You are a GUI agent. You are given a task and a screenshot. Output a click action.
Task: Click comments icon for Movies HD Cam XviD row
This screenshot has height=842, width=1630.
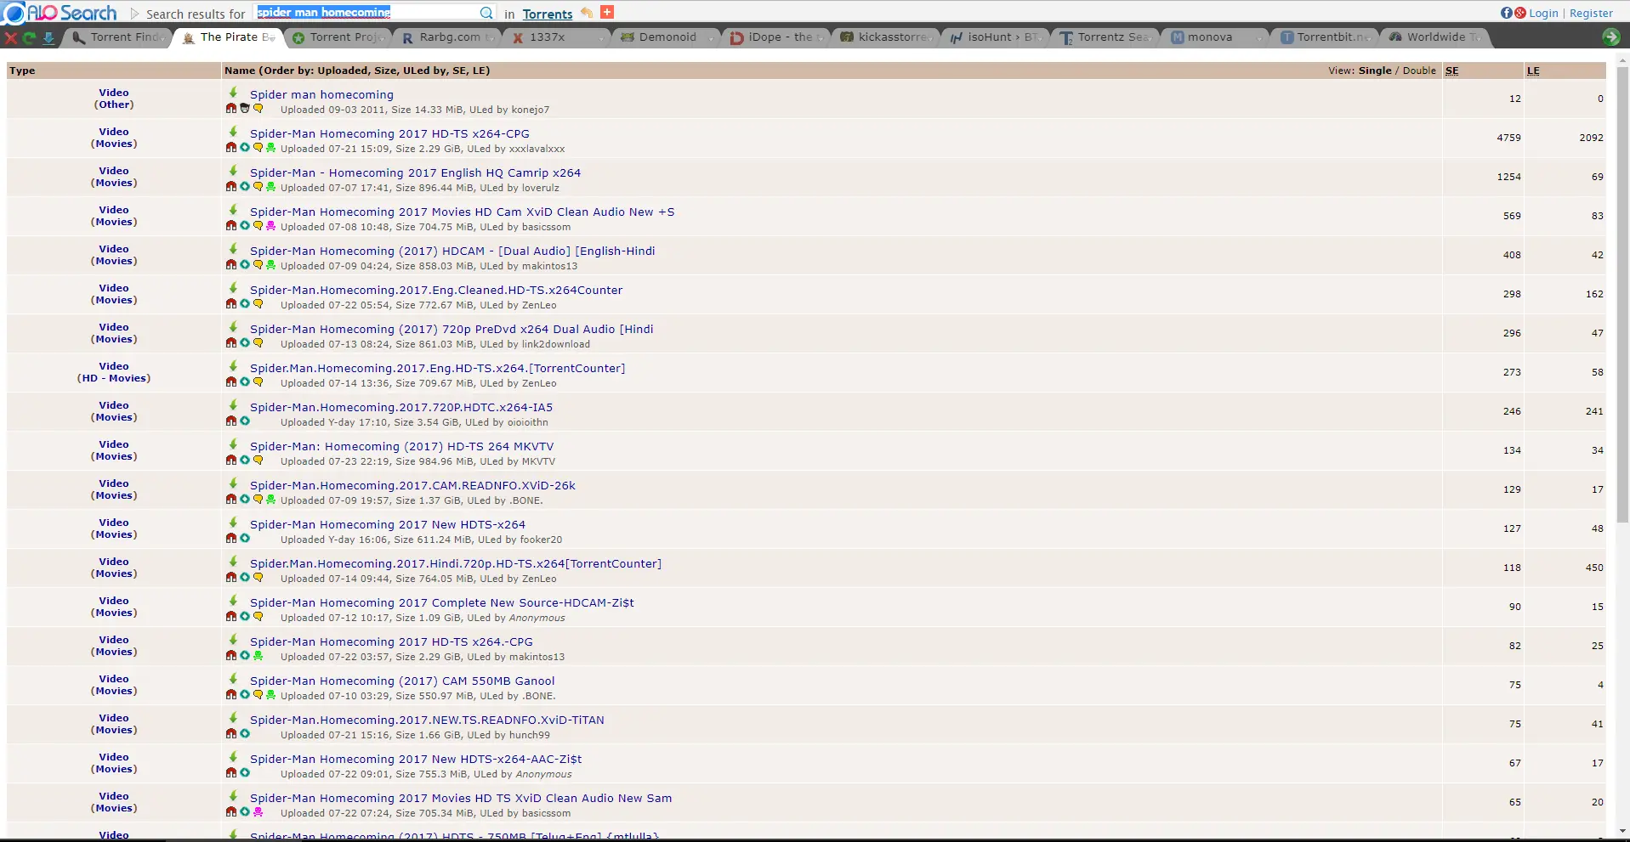[258, 226]
